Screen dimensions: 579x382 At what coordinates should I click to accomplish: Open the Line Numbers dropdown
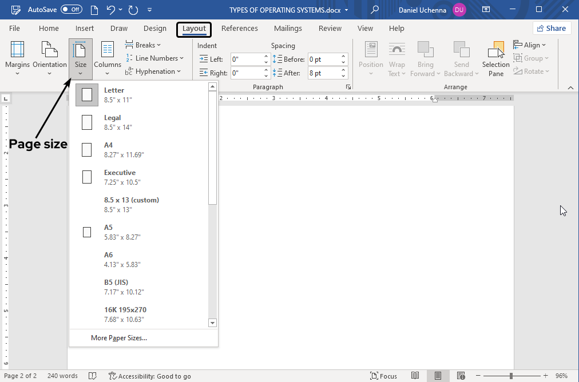point(155,58)
